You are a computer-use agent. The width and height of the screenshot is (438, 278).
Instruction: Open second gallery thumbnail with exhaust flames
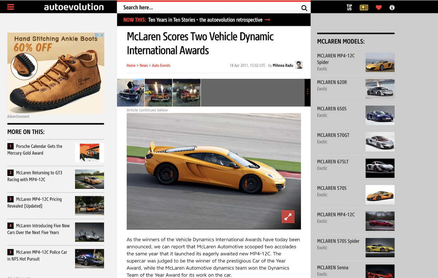(x=158, y=93)
